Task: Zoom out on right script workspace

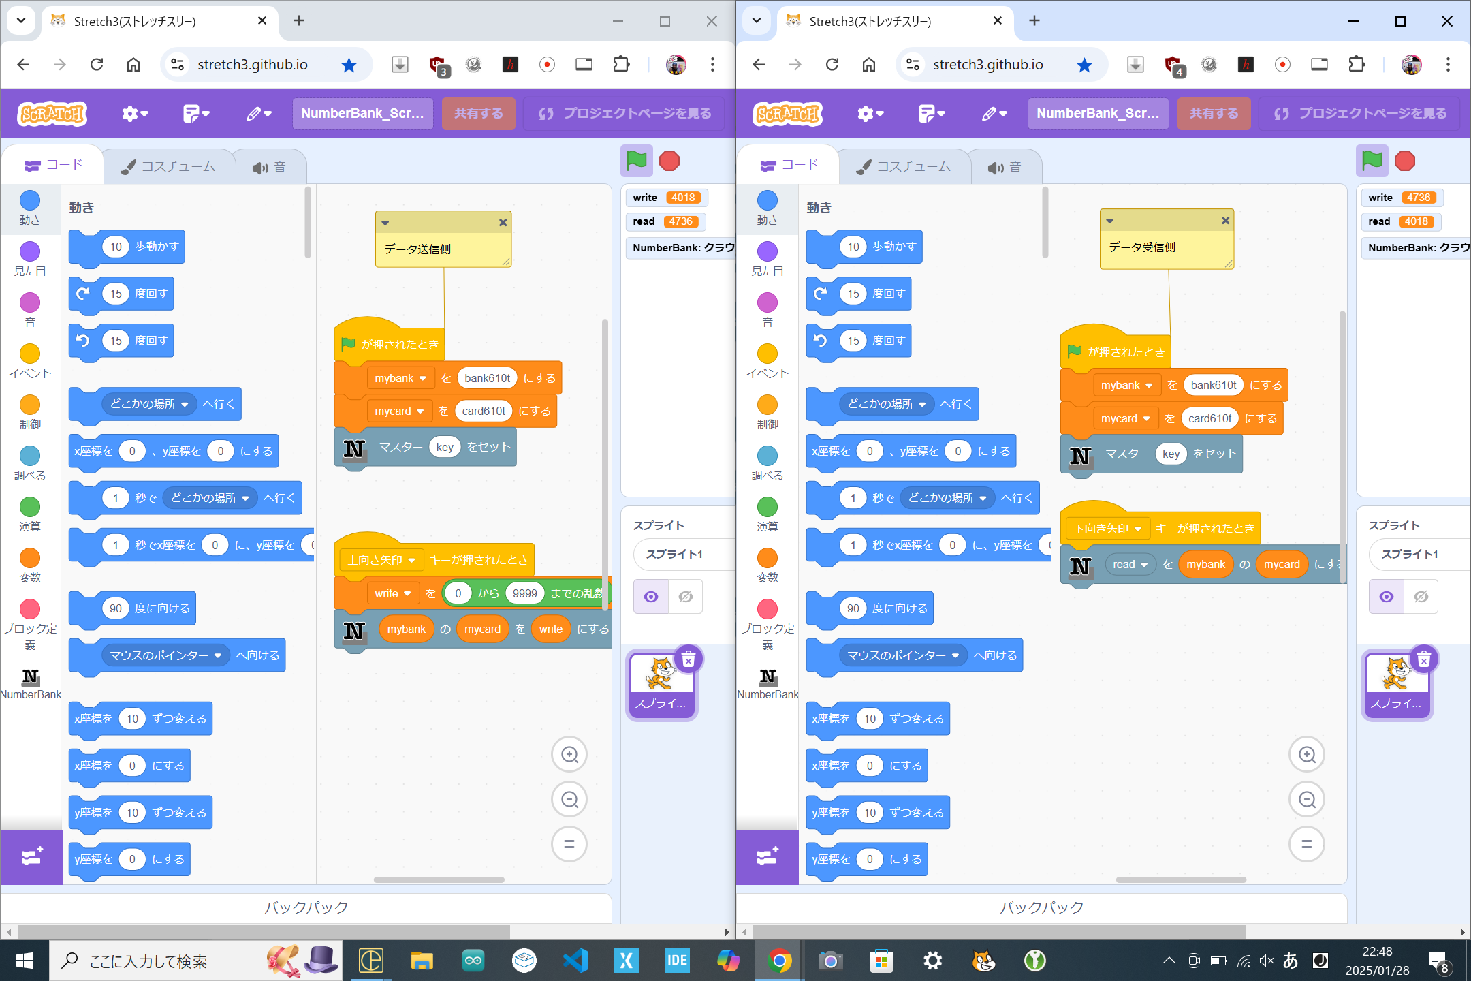Action: click(x=1306, y=800)
